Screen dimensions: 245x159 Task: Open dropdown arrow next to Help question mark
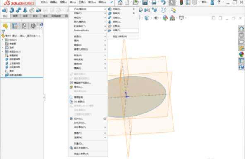coord(223,2)
